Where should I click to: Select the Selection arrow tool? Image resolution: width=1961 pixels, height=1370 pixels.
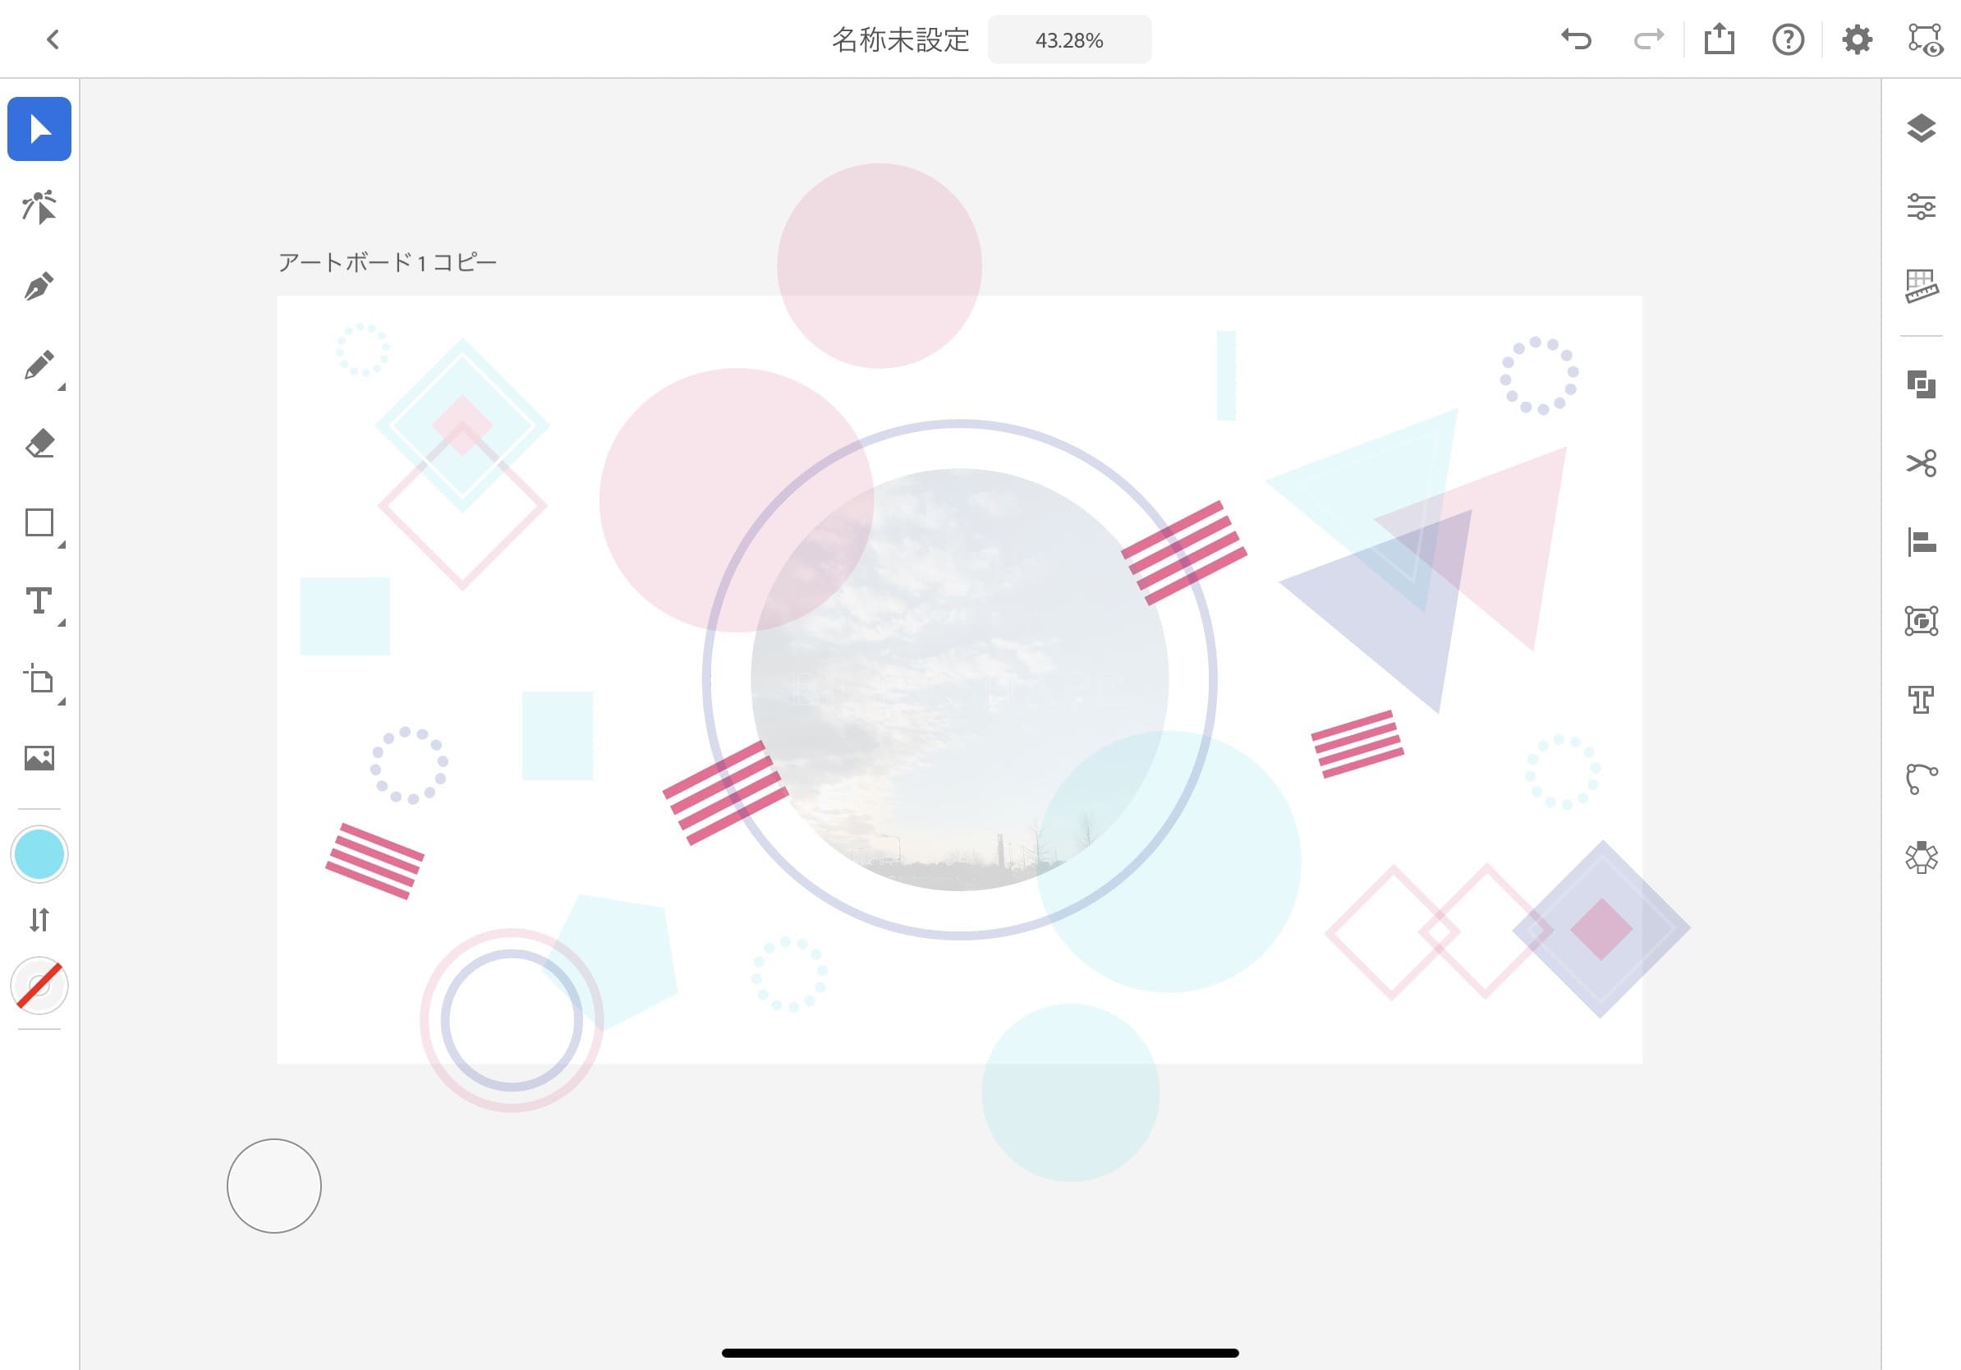(x=39, y=129)
